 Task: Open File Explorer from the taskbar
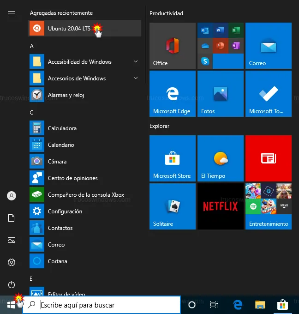pyautogui.click(x=260, y=305)
